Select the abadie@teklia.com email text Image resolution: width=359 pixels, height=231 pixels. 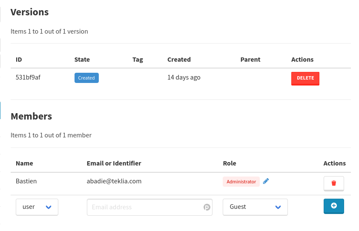click(114, 181)
